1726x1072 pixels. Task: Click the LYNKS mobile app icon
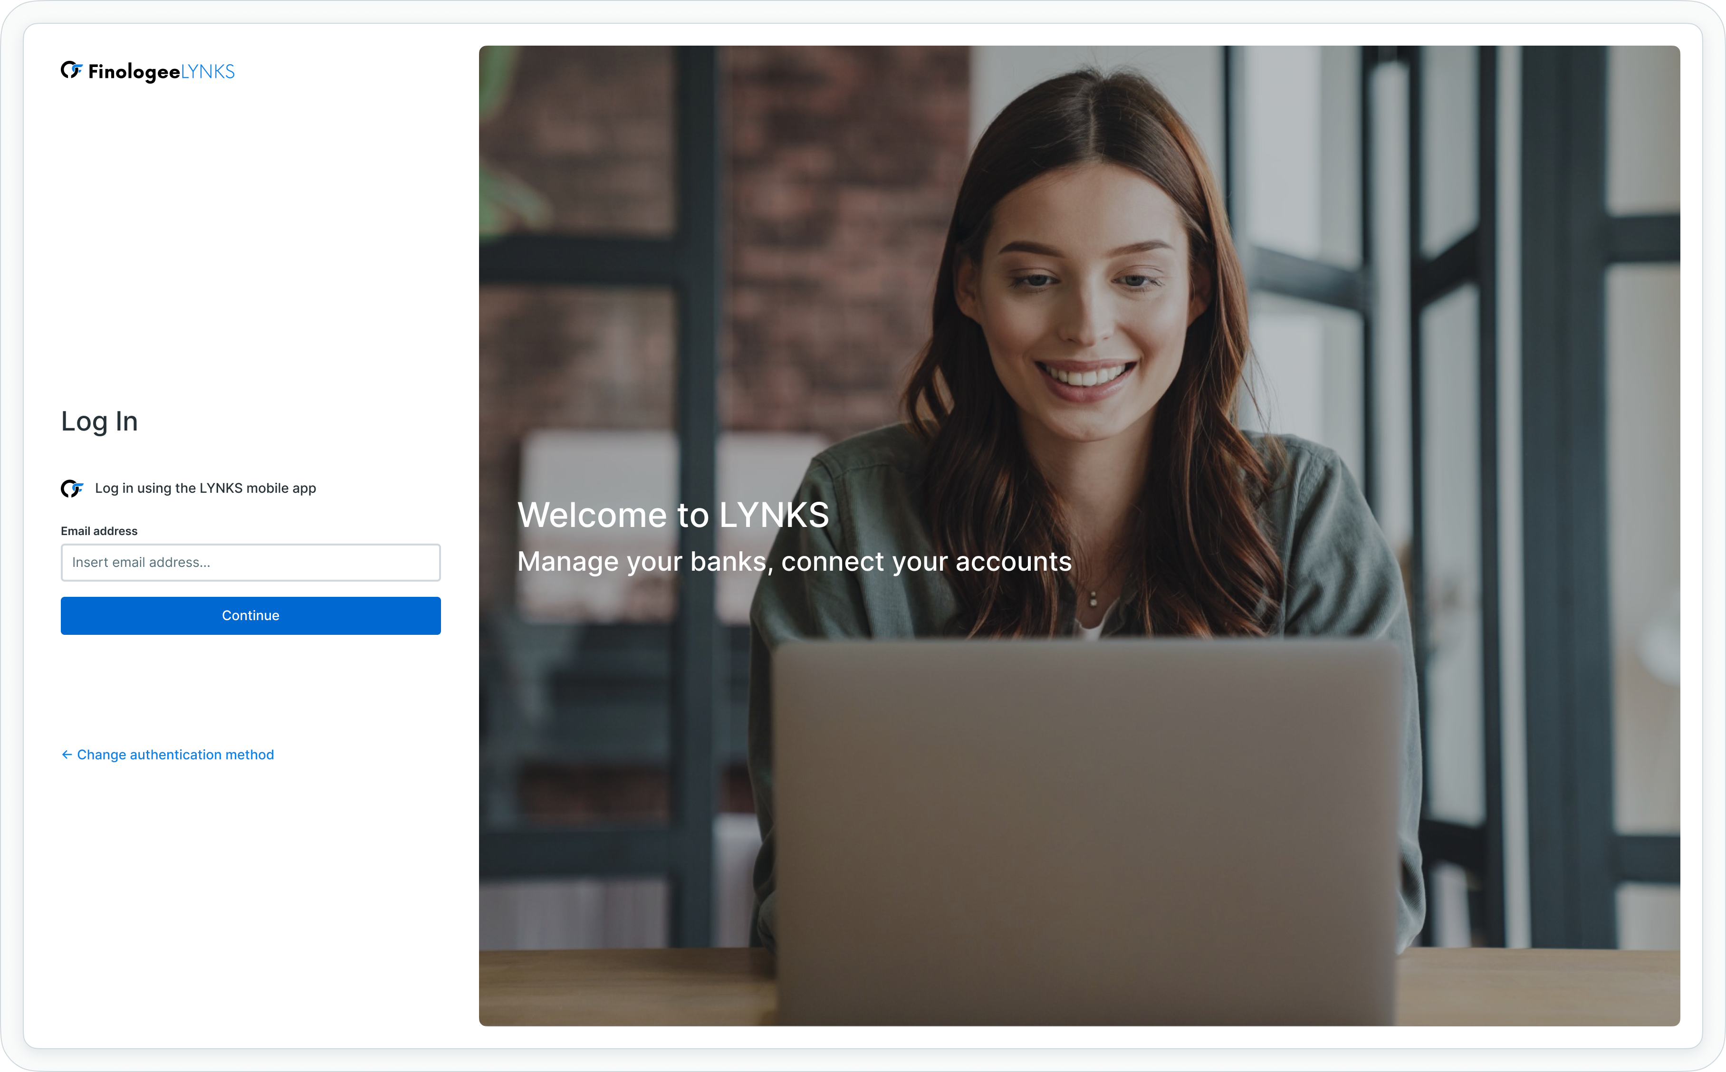coord(72,488)
